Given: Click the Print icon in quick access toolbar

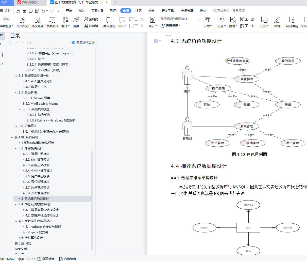Looking at the screenshot, I should pyautogui.click(x=31, y=11).
